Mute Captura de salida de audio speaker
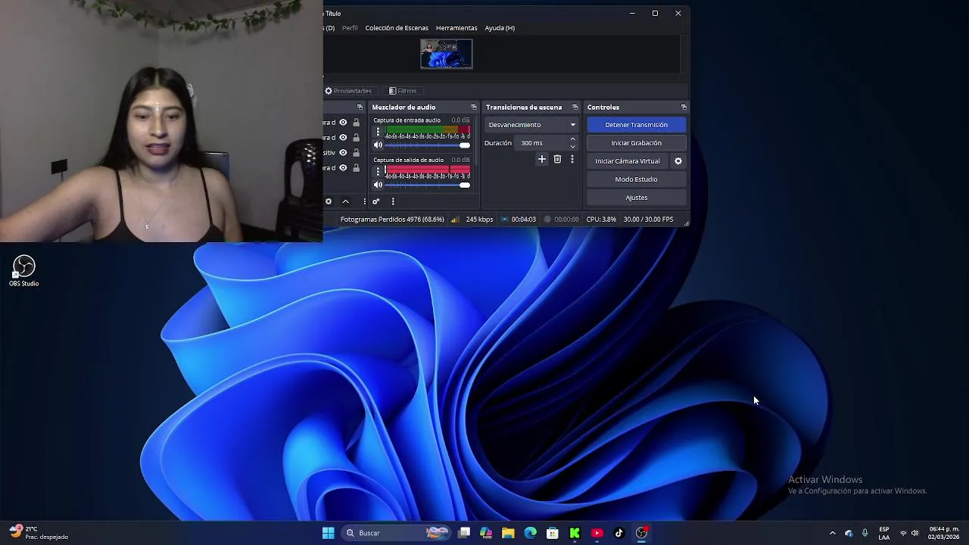The image size is (969, 545). point(378,185)
